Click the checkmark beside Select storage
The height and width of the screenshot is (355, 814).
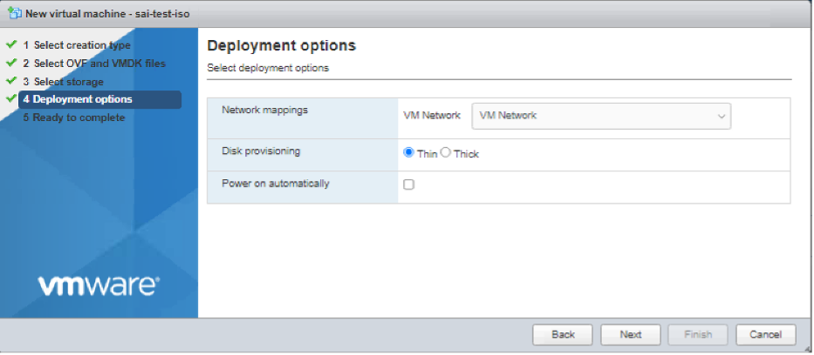(x=11, y=81)
